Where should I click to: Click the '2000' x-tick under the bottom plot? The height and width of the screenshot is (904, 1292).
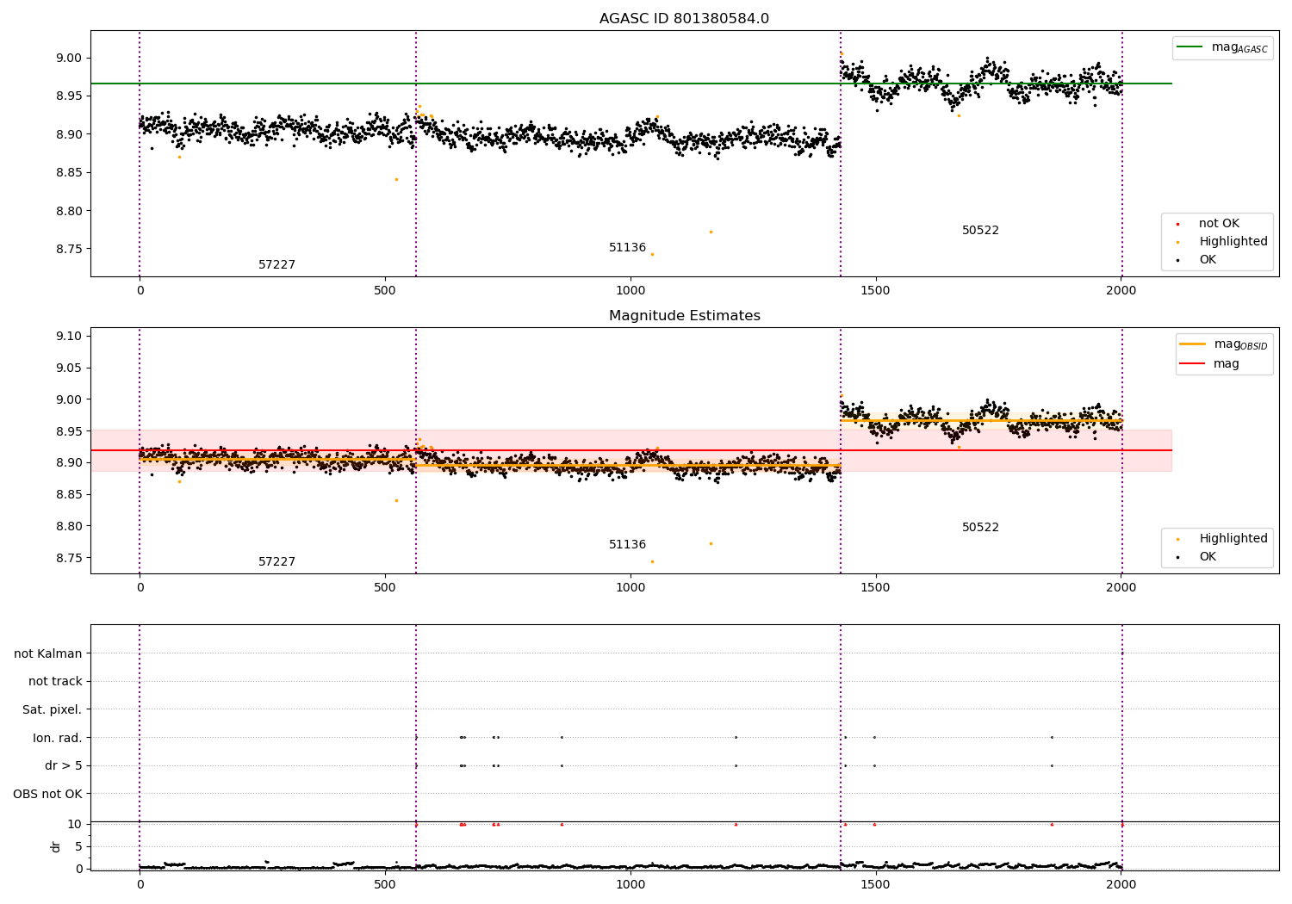pos(1121,885)
